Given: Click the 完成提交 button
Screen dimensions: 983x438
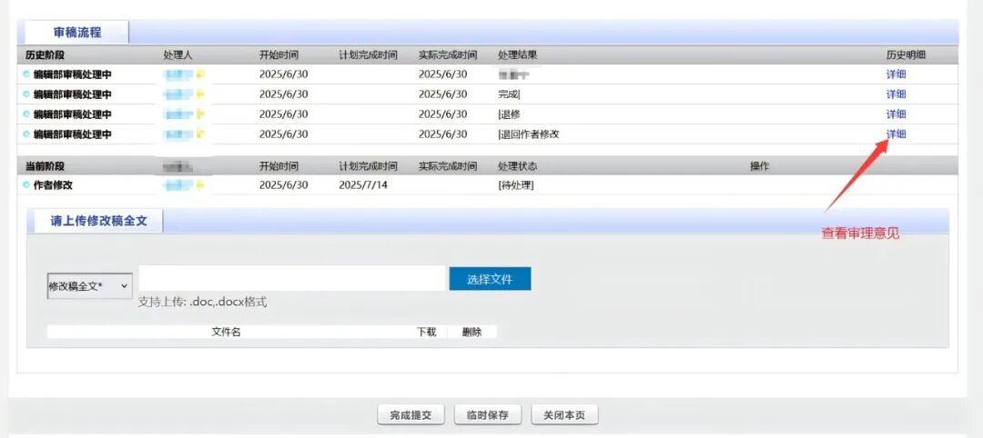Looking at the screenshot, I should [410, 415].
